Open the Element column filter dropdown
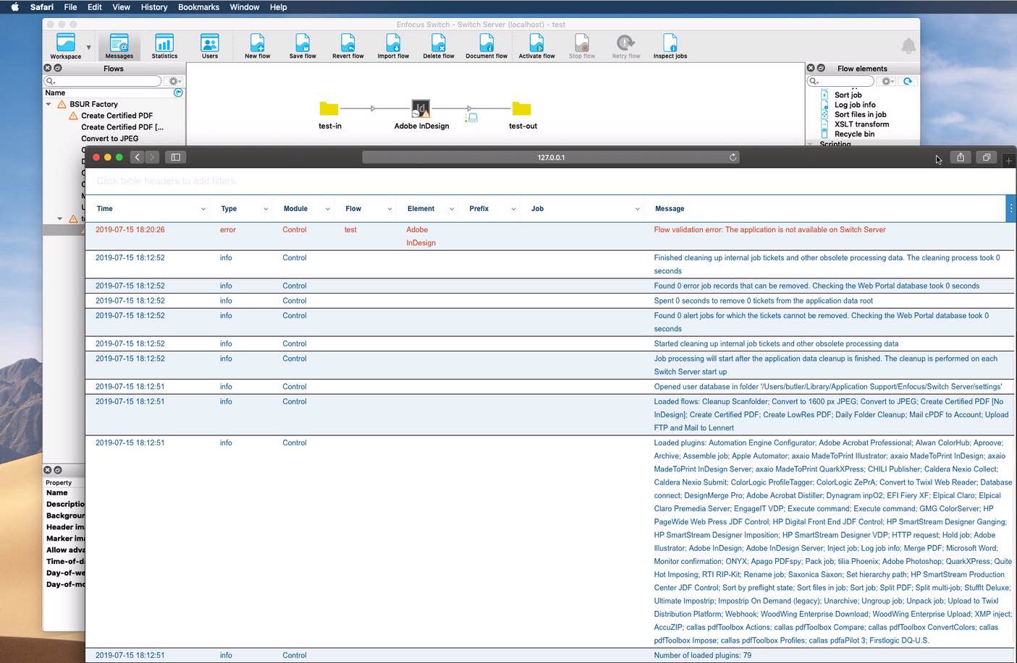Image resolution: width=1017 pixels, height=663 pixels. [452, 209]
